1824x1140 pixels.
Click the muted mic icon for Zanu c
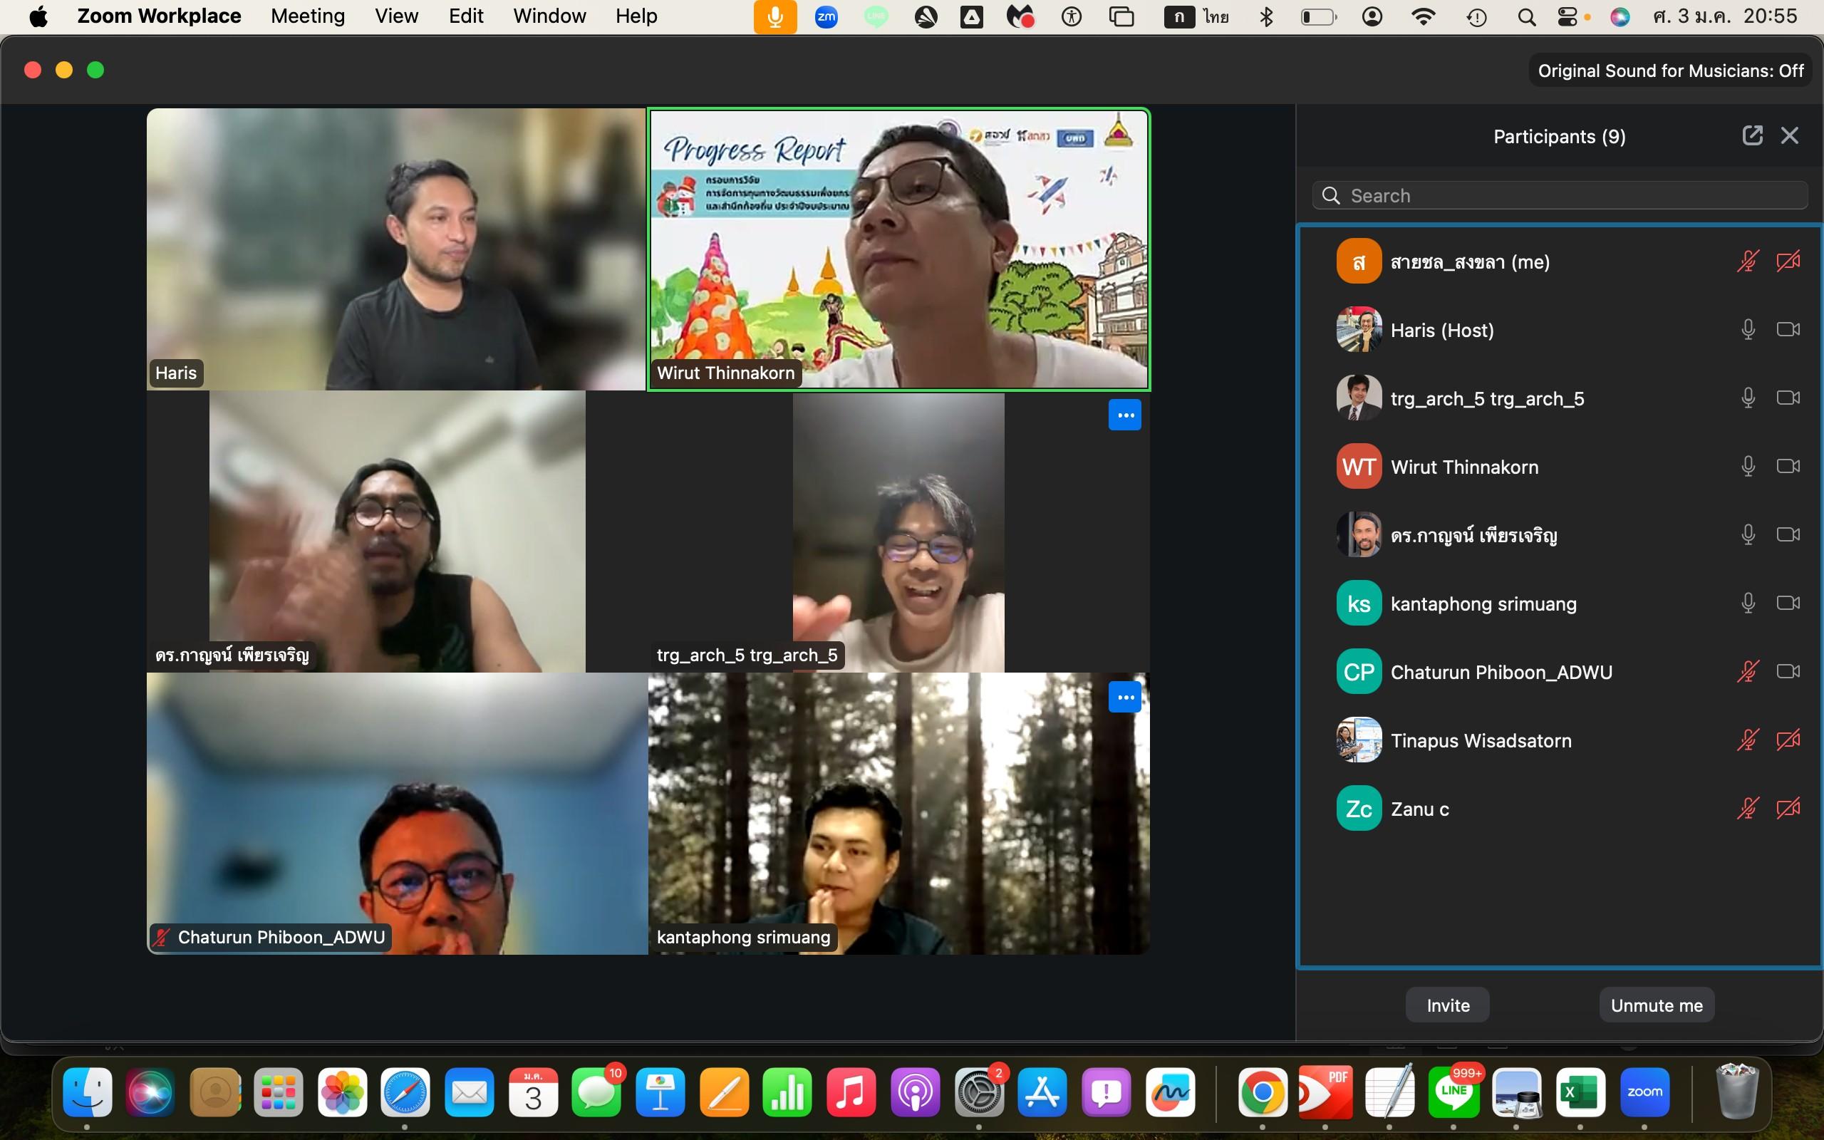tap(1748, 808)
